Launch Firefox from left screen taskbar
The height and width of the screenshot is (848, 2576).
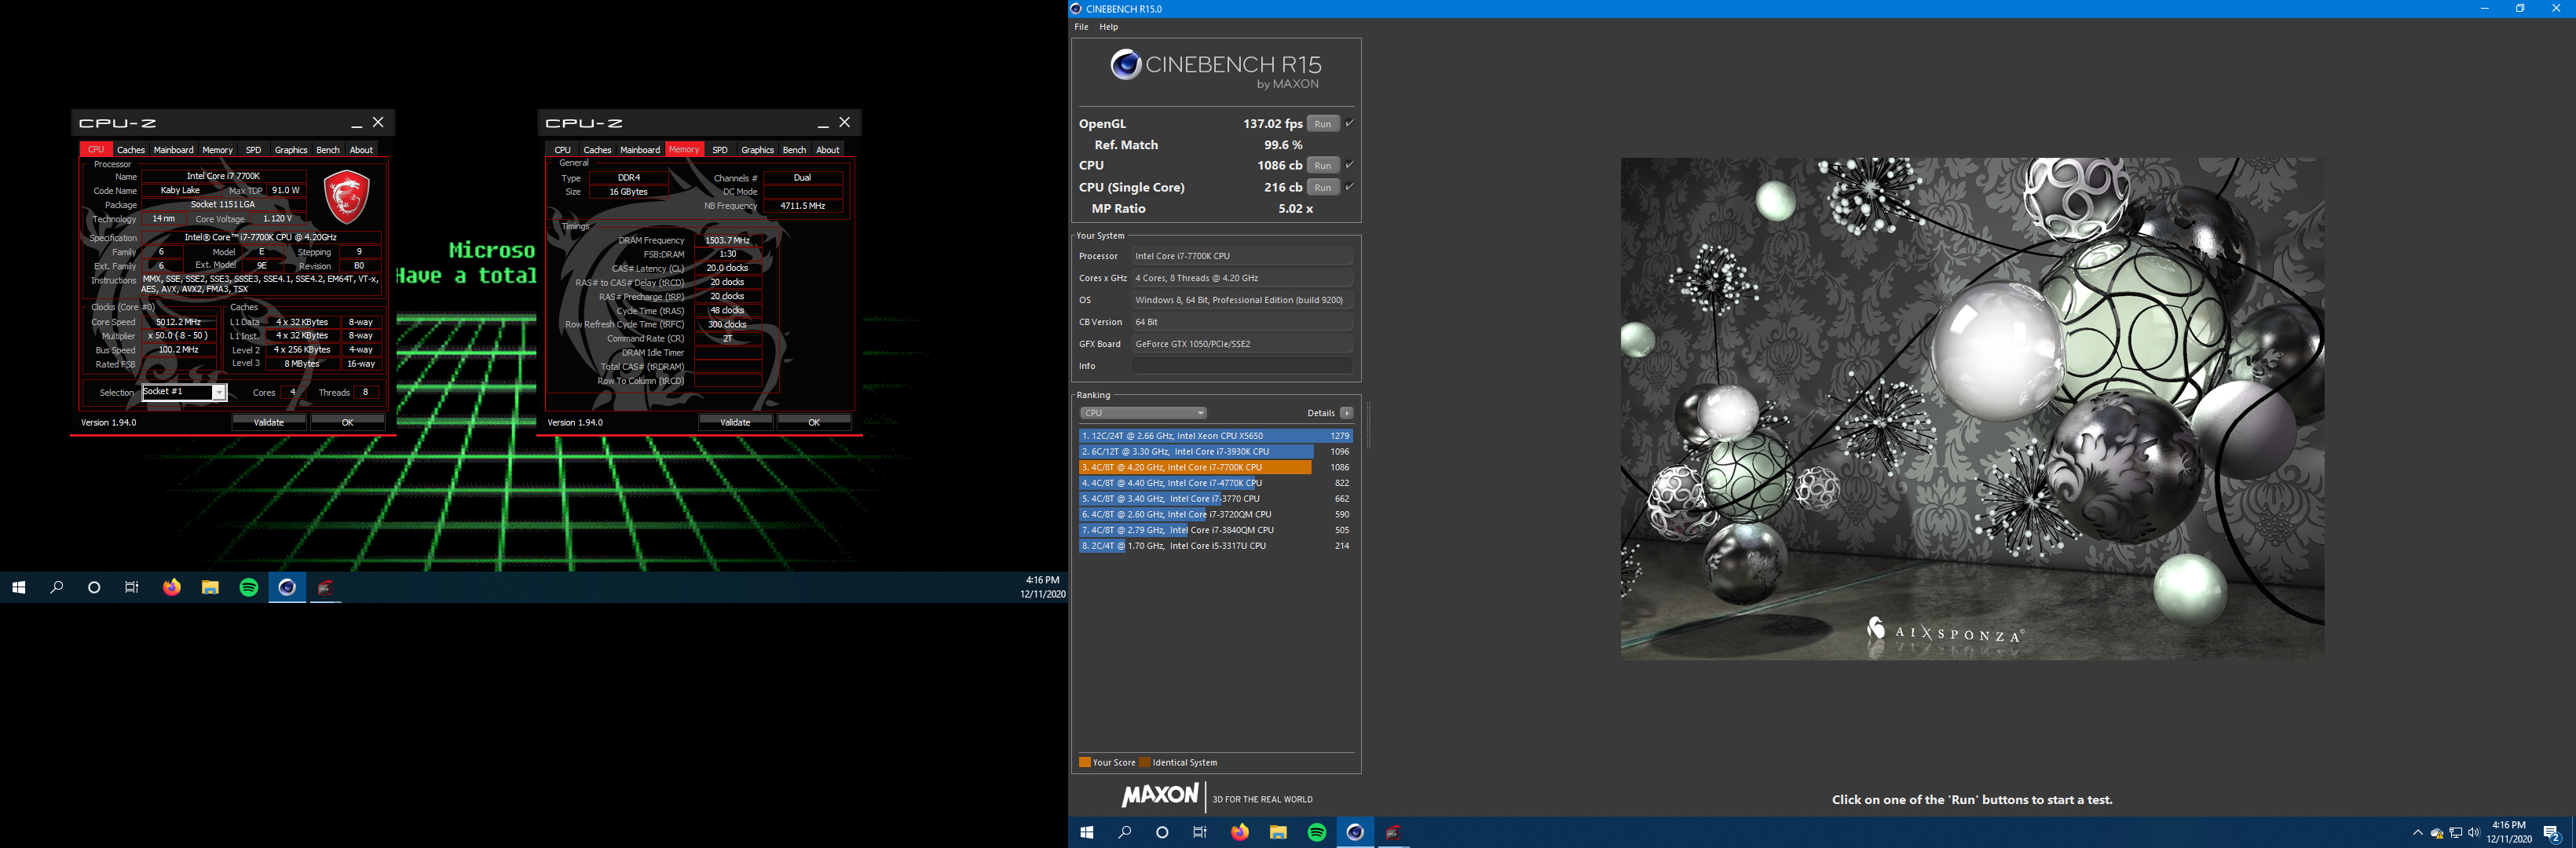click(x=172, y=587)
